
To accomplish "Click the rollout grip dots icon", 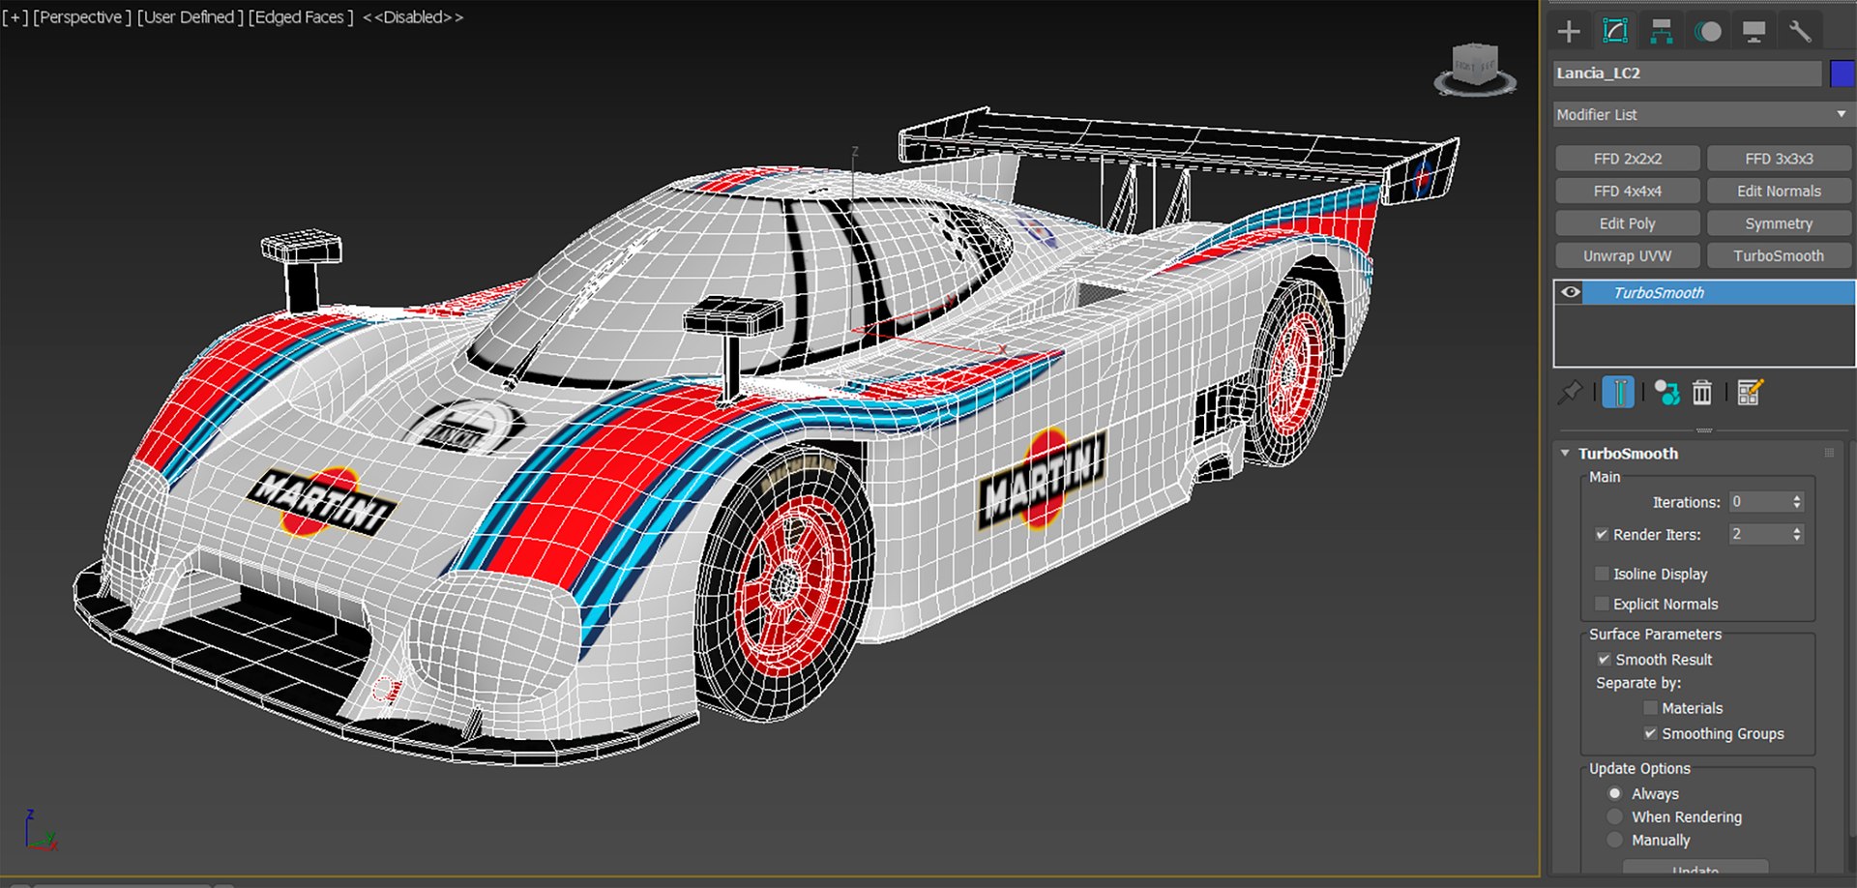I will (1829, 453).
